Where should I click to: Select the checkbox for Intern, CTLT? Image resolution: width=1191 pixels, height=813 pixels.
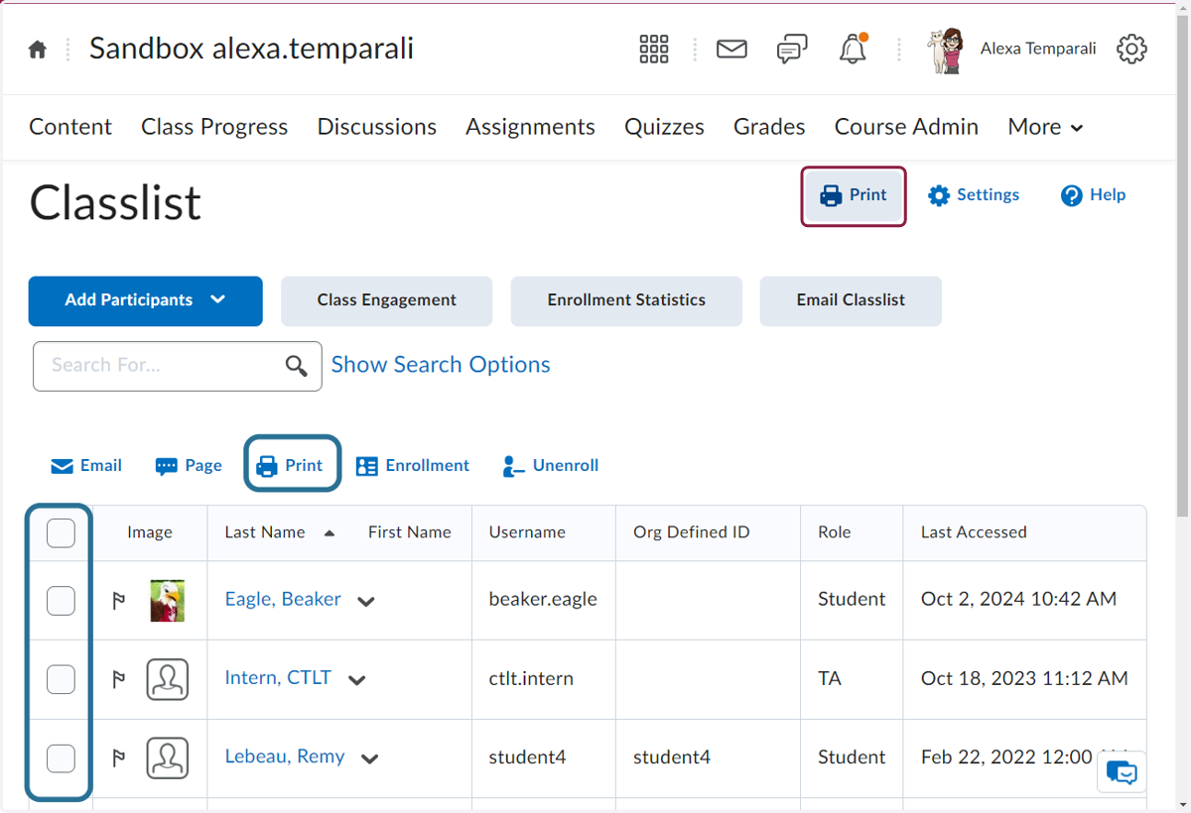coord(61,679)
